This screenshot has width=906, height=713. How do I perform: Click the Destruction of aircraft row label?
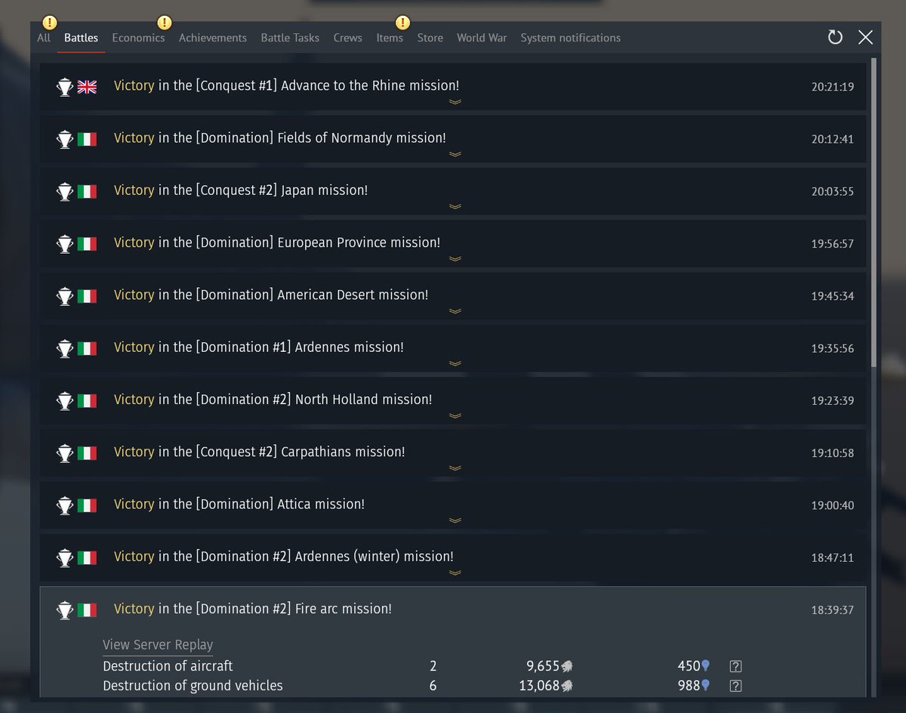[168, 666]
